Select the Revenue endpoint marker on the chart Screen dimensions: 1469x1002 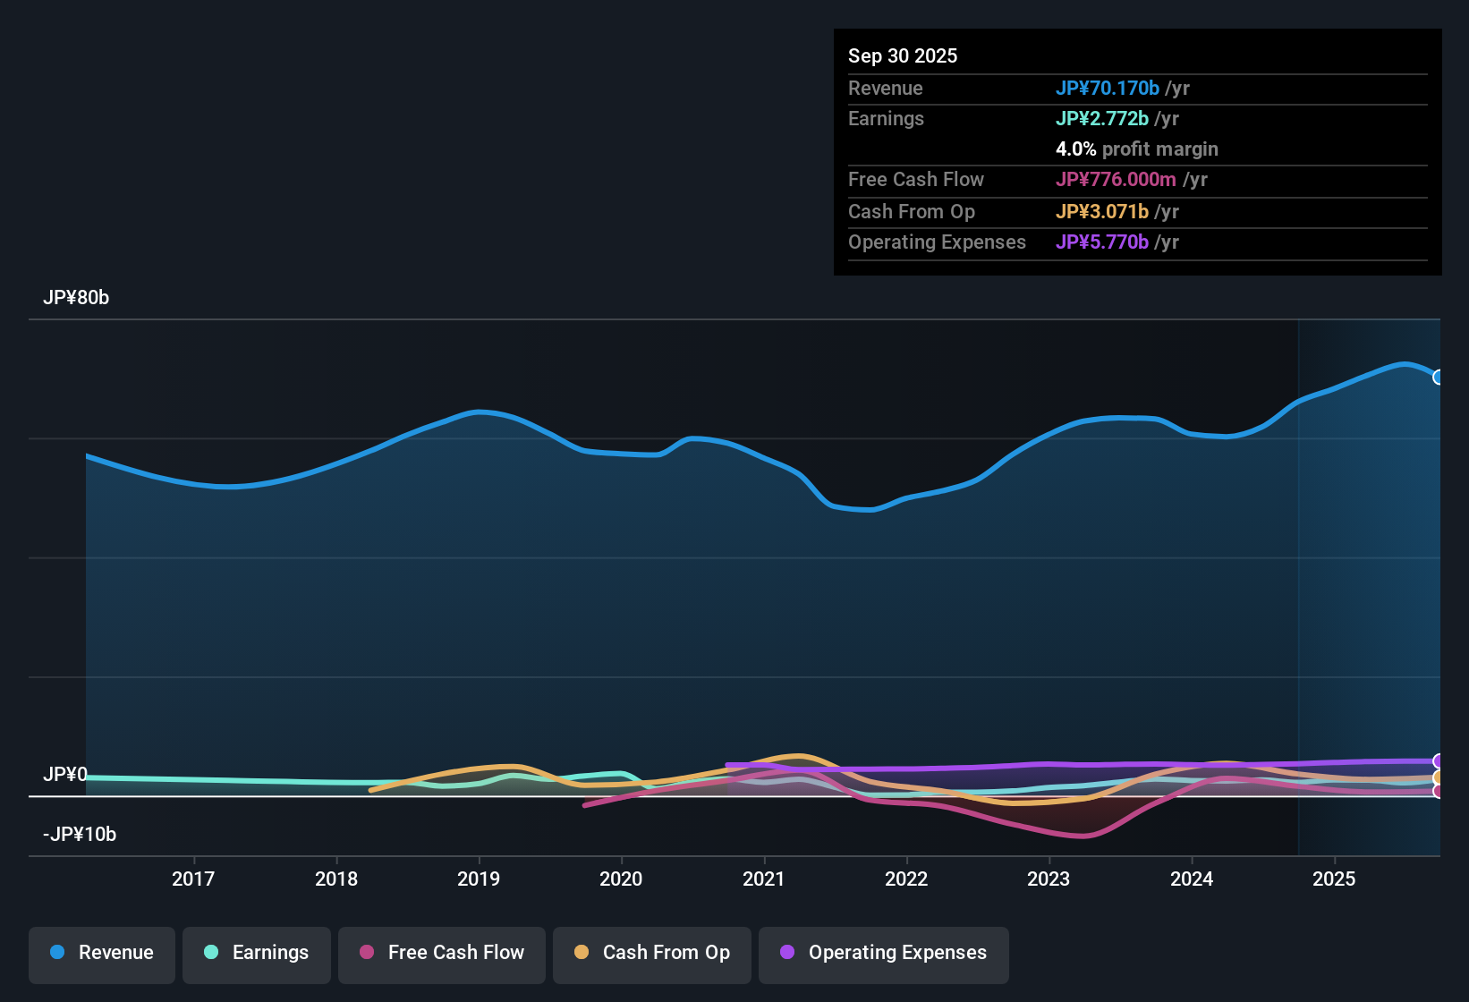(1439, 378)
